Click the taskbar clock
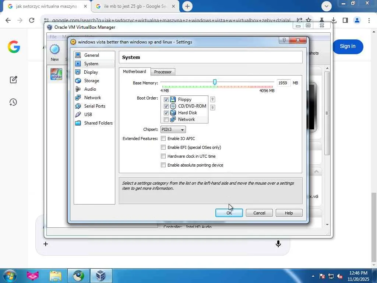Screen dimensions: 377x283 (358, 276)
